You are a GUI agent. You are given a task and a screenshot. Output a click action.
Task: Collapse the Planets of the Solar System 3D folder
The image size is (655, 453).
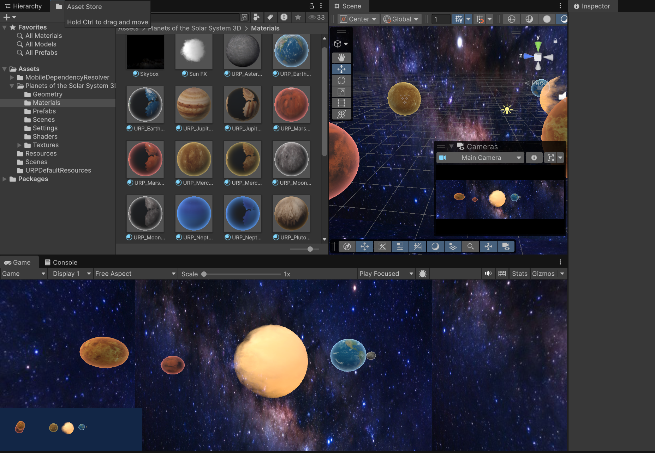click(x=12, y=86)
